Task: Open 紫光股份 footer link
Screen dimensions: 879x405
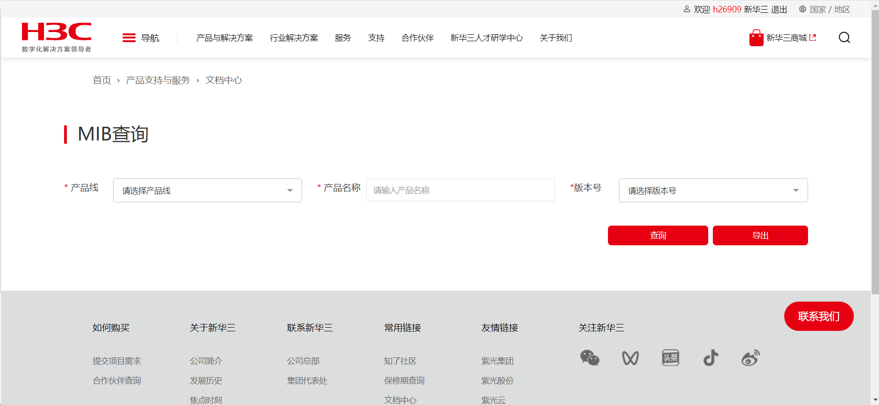Action: point(497,381)
